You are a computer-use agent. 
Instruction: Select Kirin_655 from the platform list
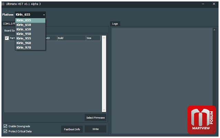point(30,20)
